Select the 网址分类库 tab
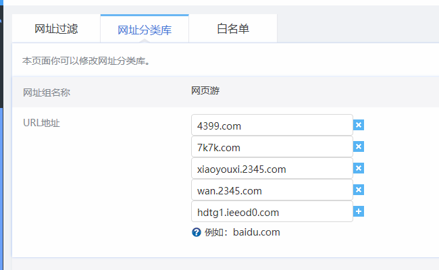 coord(145,29)
